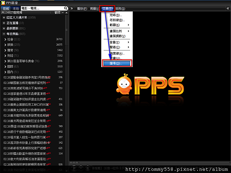Select 畫面調節(V) menu entry

point(117,36)
